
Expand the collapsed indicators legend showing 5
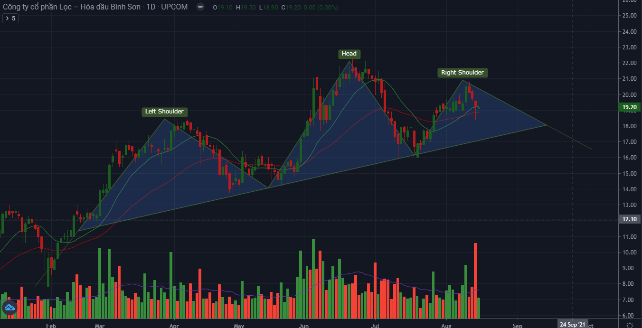[10, 19]
